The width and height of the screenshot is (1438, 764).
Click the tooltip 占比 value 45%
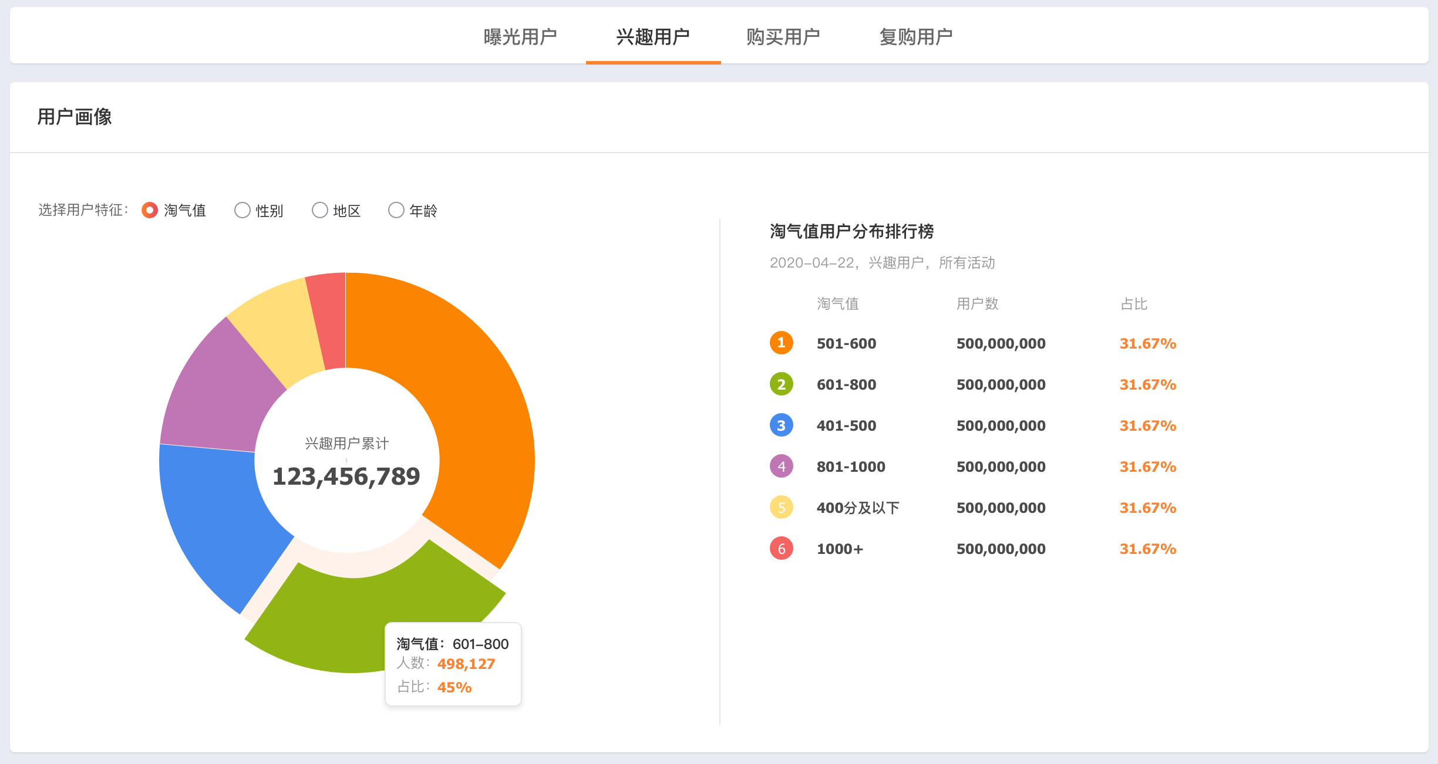coord(454,687)
